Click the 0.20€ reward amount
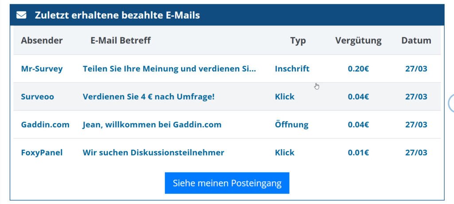The image size is (454, 204). coord(358,69)
